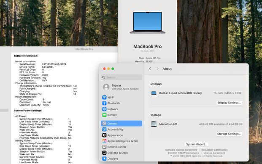Click the MacBook Pro title in System Report
Screen dimensions: 262x164
click(84, 49)
